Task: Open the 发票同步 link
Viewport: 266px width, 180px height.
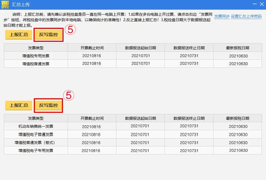Action: coord(221,17)
